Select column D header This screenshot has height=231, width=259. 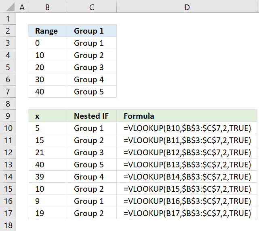(187, 6)
